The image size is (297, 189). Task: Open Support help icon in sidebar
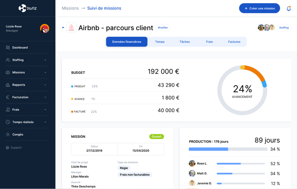(8, 147)
